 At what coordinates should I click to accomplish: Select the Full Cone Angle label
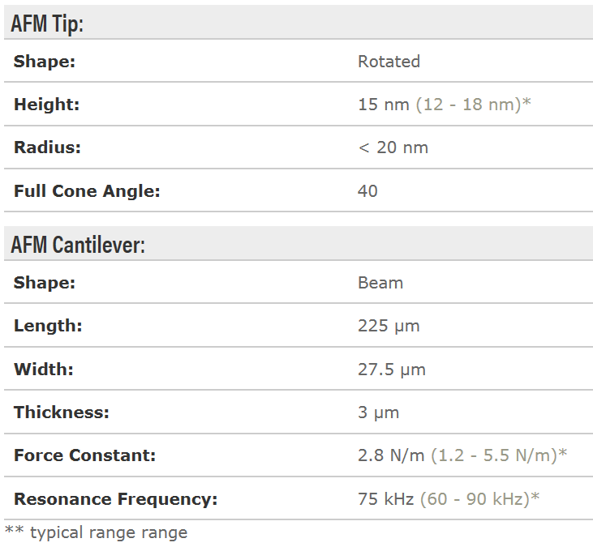[x=87, y=191]
